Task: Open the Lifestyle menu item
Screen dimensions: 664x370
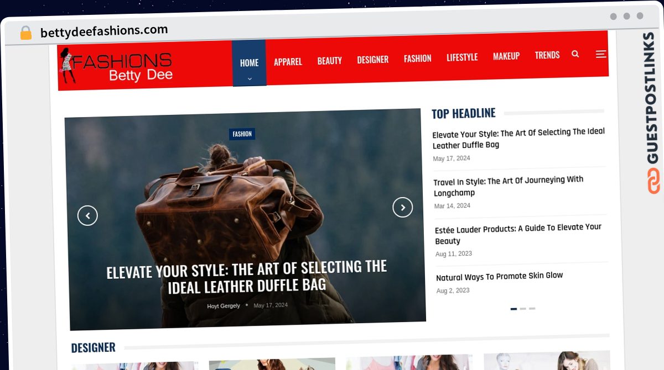Action: pos(462,57)
